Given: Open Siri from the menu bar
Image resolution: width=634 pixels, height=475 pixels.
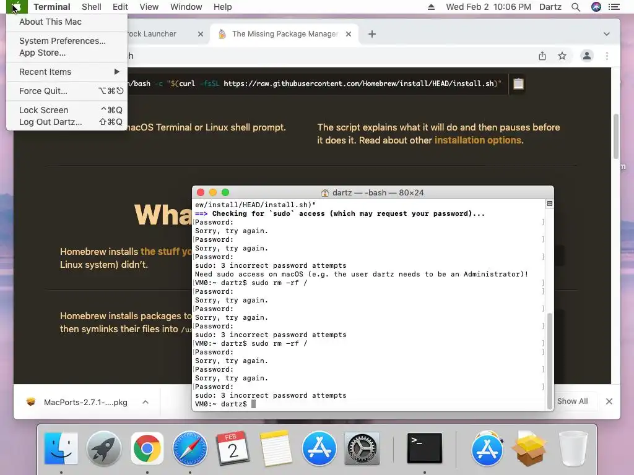Looking at the screenshot, I should pyautogui.click(x=596, y=7).
